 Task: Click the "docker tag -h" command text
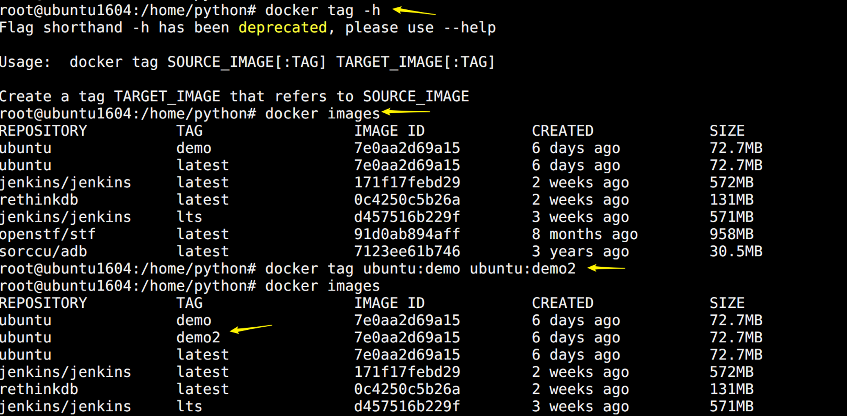point(322,11)
